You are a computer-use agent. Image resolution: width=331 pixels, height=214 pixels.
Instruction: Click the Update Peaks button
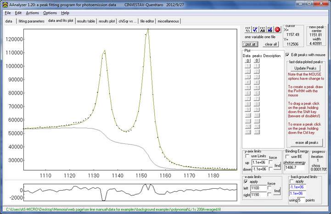coord(306,68)
